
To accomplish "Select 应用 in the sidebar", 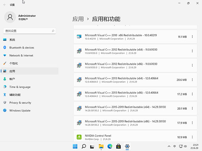I will 30,71.
